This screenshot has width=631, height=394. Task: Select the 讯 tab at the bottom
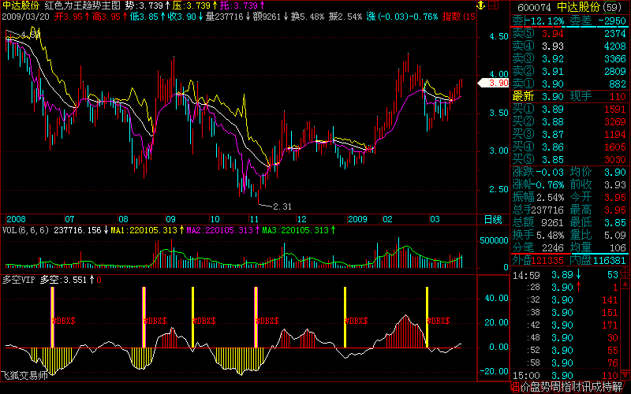click(586, 387)
